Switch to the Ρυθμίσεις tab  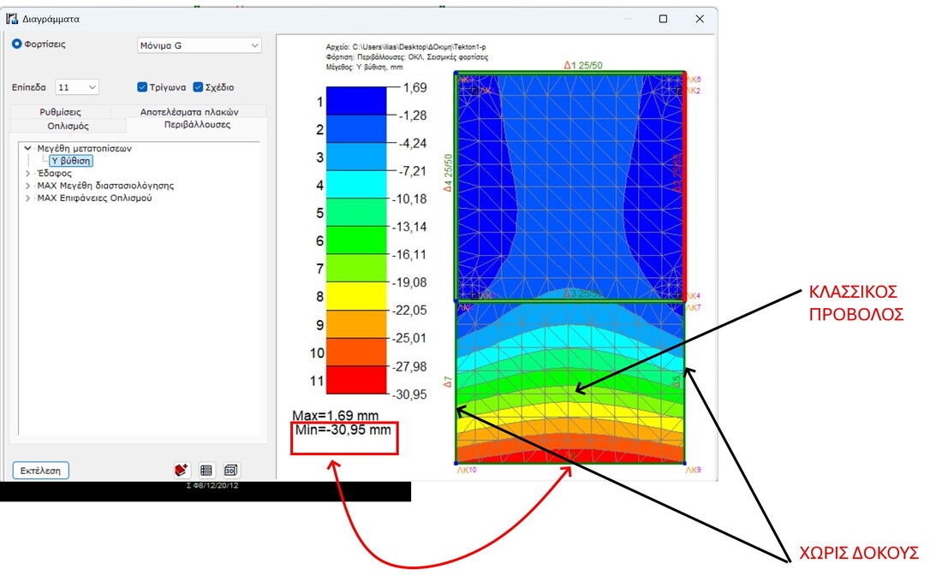[x=60, y=112]
